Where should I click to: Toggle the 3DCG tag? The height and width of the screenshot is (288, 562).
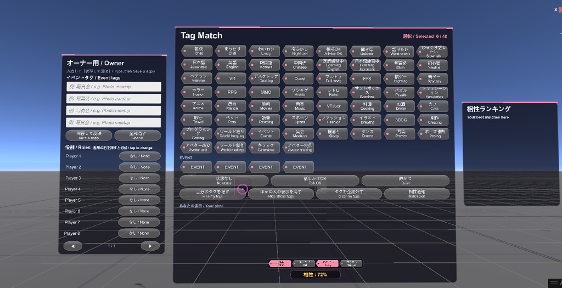[398, 120]
